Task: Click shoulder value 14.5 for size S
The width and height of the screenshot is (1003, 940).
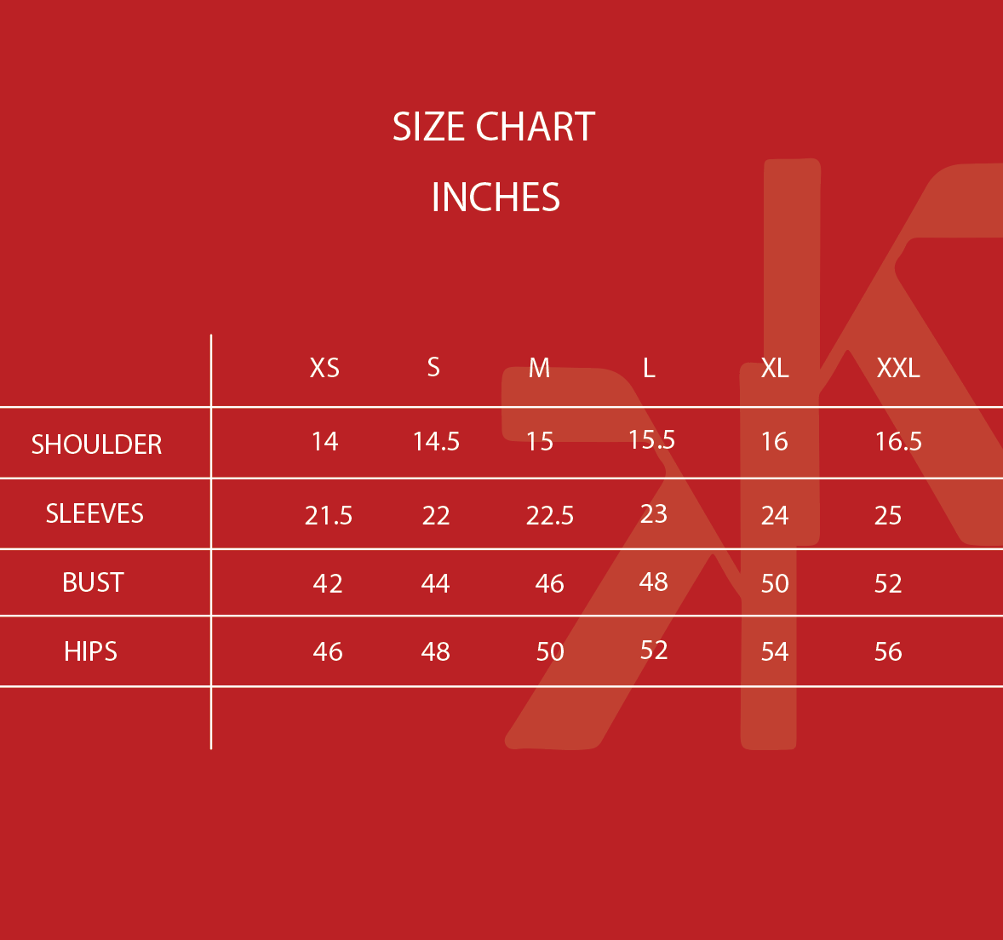Action: (436, 441)
